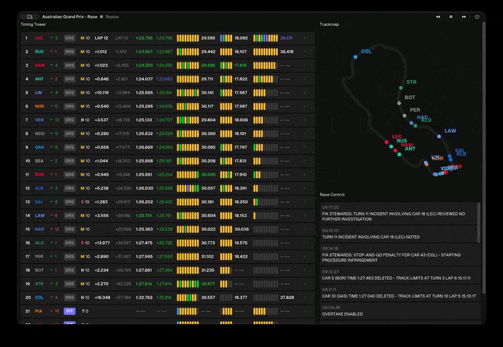Open the Turn 11 incident reviewed message
Viewport: 503px width, 347px height.
pyautogui.click(x=399, y=213)
